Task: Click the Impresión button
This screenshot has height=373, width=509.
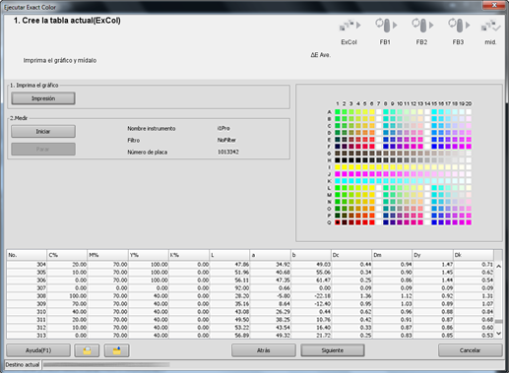Action: pyautogui.click(x=43, y=98)
